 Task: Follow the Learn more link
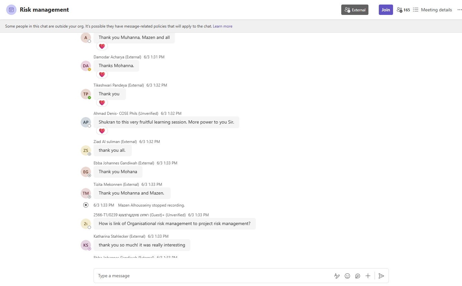(222, 26)
